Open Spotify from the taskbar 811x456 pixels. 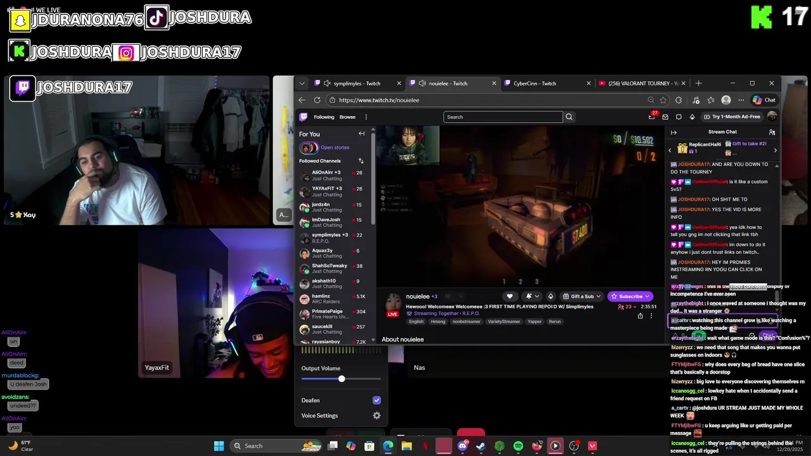518,446
